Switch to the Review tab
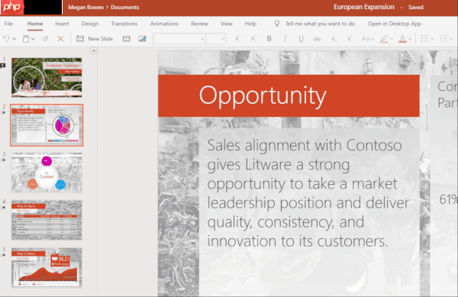 point(199,24)
